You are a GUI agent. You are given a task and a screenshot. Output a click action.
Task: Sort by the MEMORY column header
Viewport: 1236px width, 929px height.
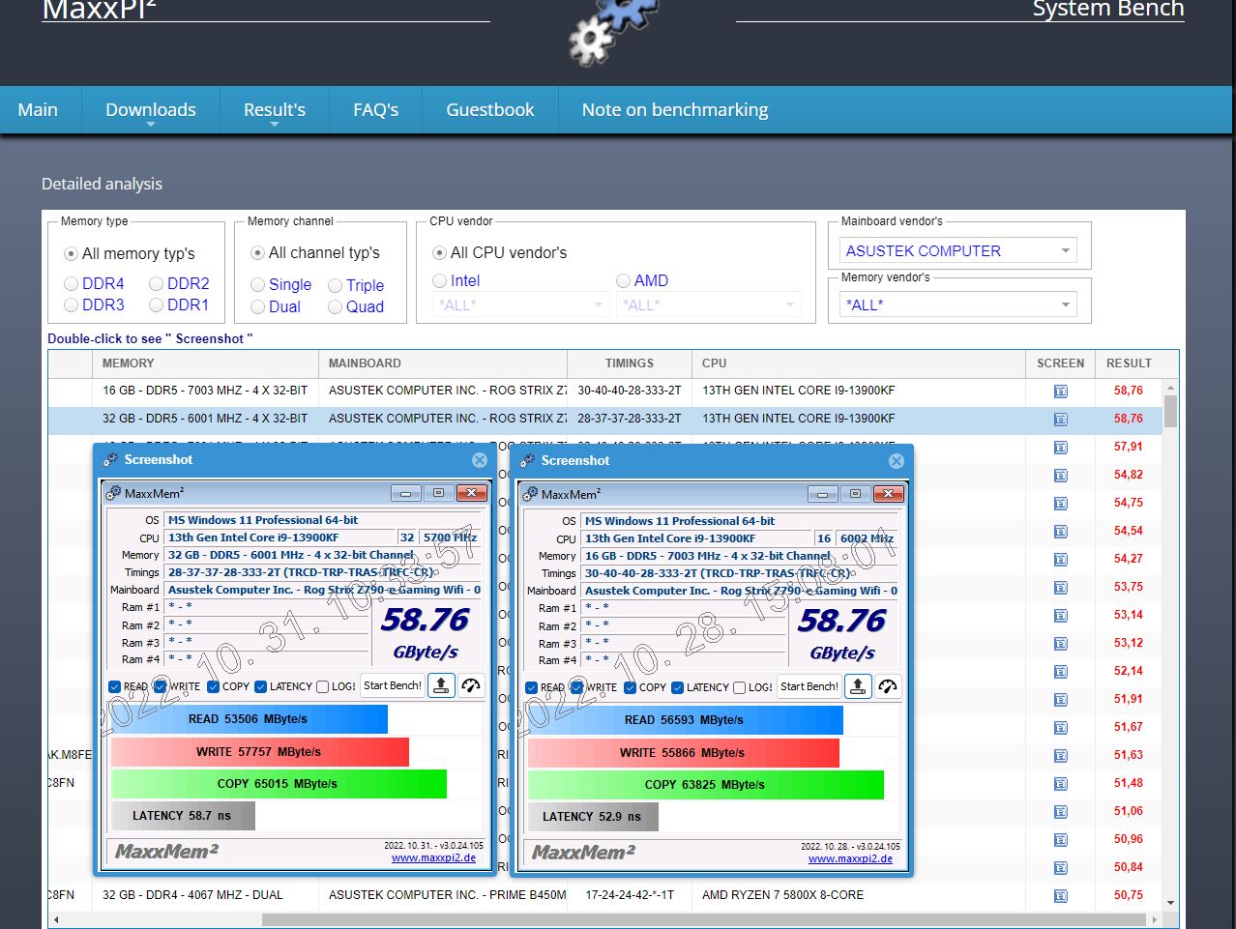coord(205,363)
